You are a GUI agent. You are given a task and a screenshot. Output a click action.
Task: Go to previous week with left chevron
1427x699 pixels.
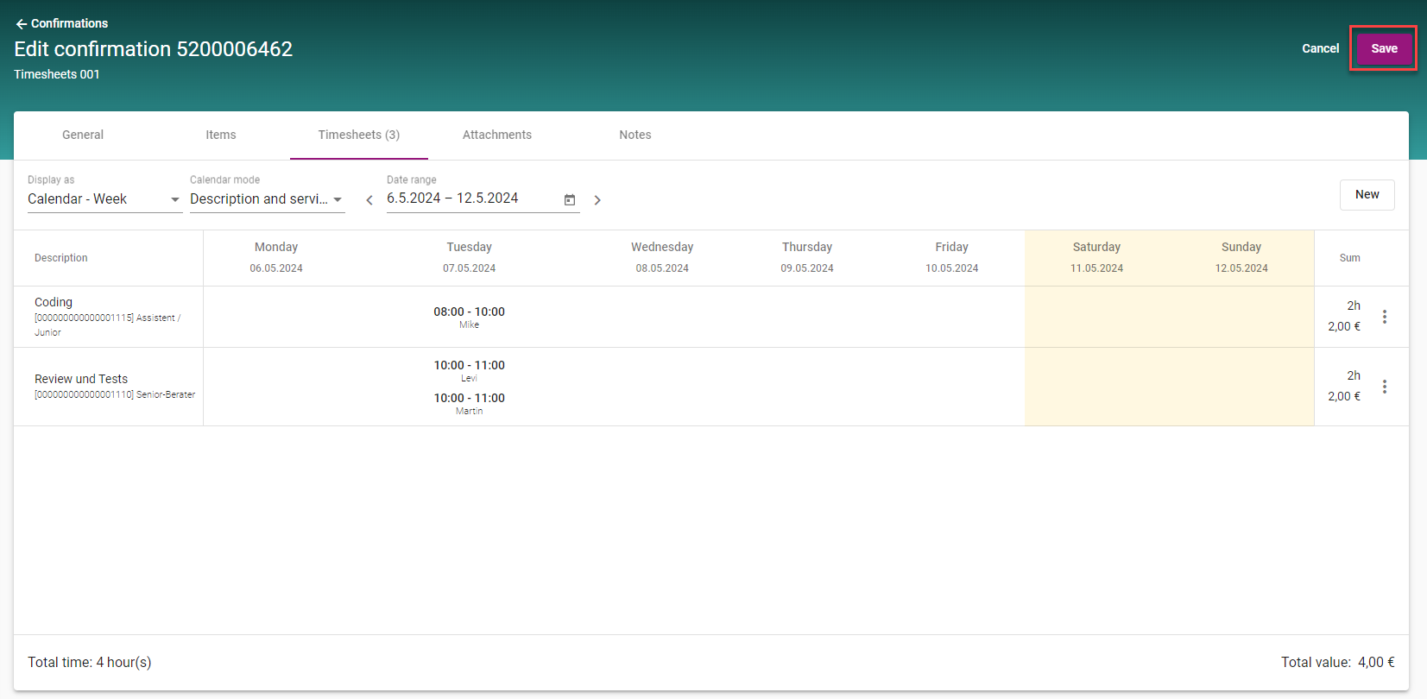pos(369,200)
